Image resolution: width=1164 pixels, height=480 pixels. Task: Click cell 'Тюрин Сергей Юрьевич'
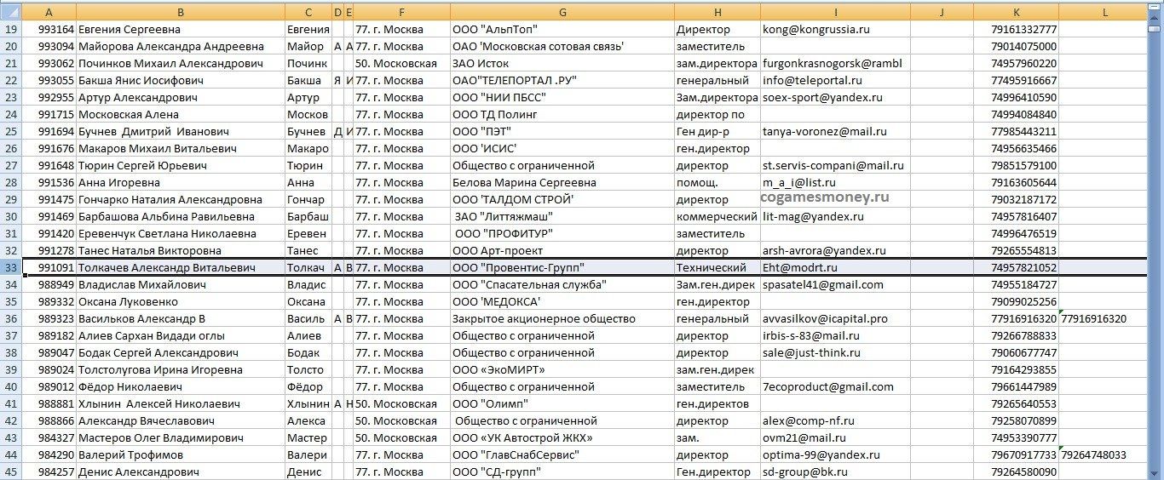(x=181, y=165)
